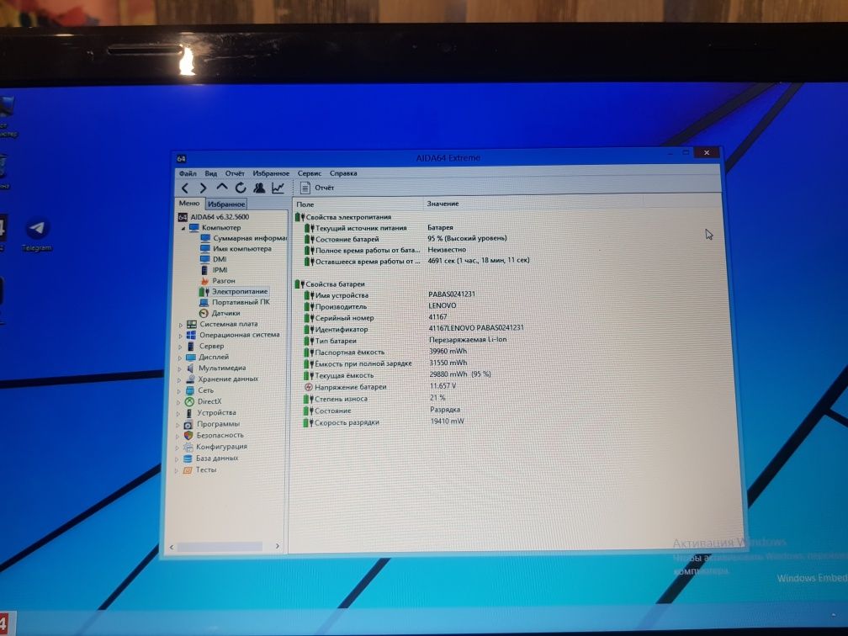Expand the Мультимедиа node
Viewport: 848px width, 636px height.
coord(179,369)
